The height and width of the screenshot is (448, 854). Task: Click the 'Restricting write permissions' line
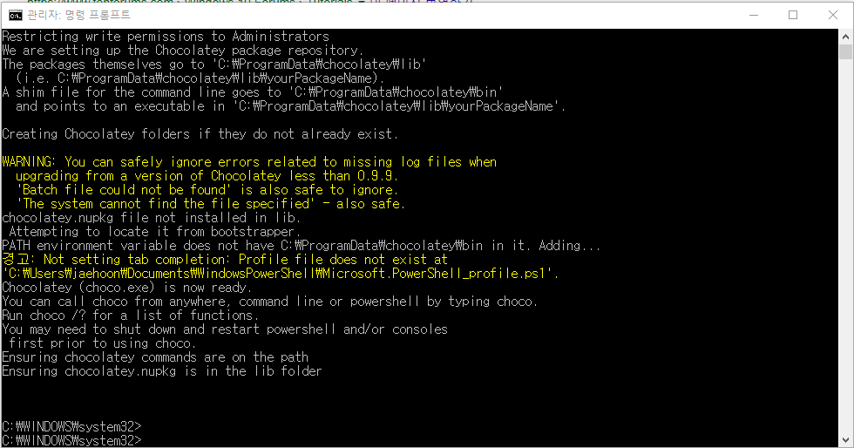(166, 37)
